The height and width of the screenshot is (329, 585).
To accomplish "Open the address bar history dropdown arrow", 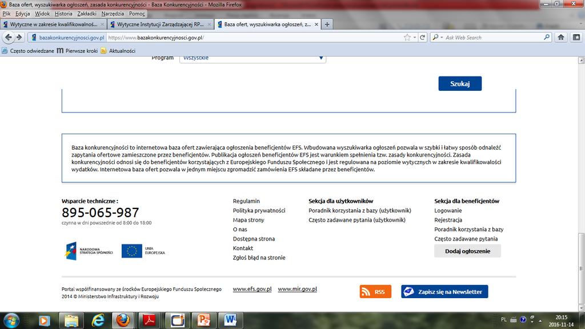I will 415,37.
